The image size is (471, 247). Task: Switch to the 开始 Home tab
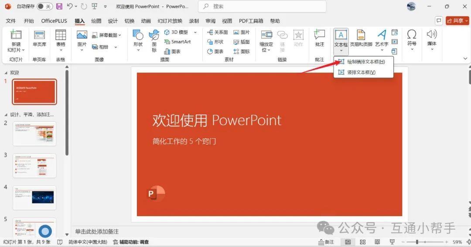29,21
